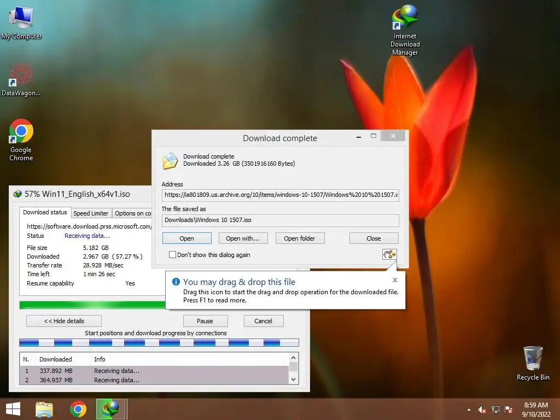Open the Google Chrome desktop shortcut
This screenshot has width=560, height=420.
[21, 139]
